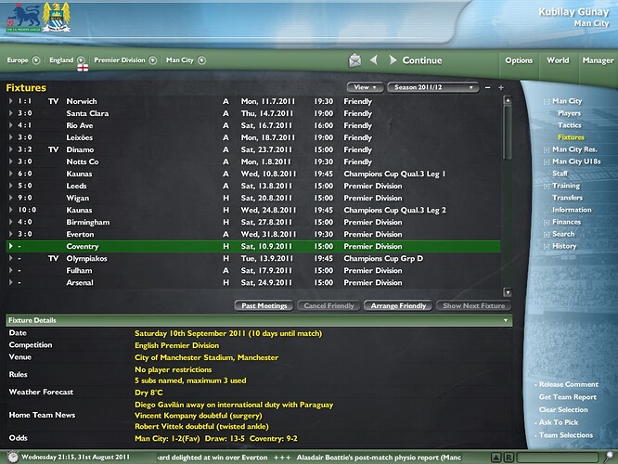The height and width of the screenshot is (464, 618).
Task: Open the Options menu
Action: 519,60
